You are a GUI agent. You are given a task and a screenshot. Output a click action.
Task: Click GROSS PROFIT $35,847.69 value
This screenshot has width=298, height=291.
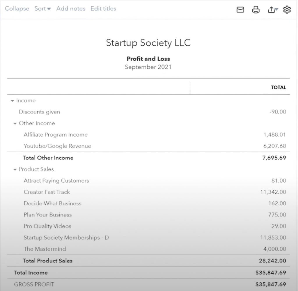[271, 284]
